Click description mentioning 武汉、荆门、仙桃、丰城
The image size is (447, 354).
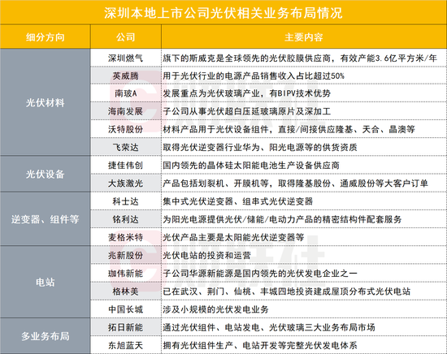287,291
